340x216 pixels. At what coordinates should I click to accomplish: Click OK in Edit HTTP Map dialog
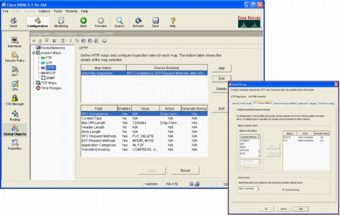pos(266,208)
